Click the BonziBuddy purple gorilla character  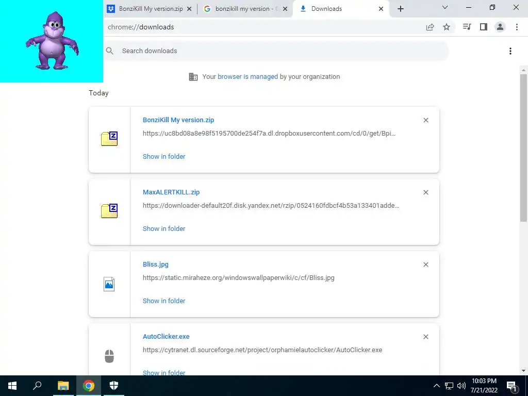(x=52, y=41)
